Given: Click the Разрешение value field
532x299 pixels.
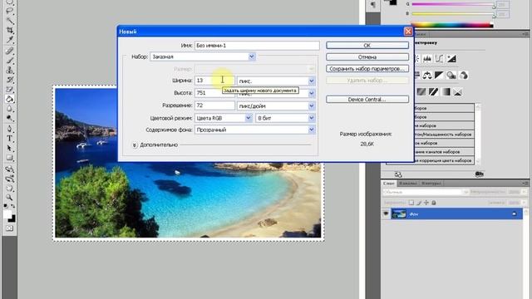Looking at the screenshot, I should (214, 105).
